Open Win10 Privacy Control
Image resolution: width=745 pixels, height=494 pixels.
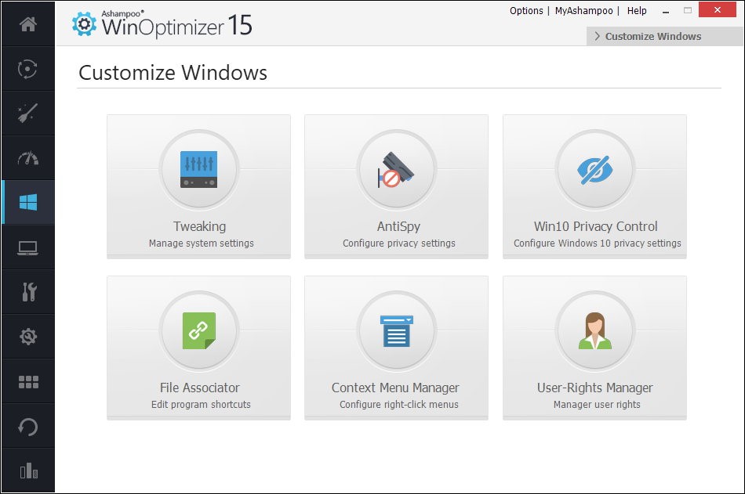pyautogui.click(x=594, y=186)
